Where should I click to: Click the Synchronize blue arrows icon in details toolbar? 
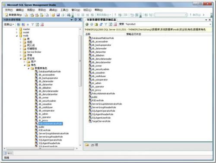click(x=101, y=24)
